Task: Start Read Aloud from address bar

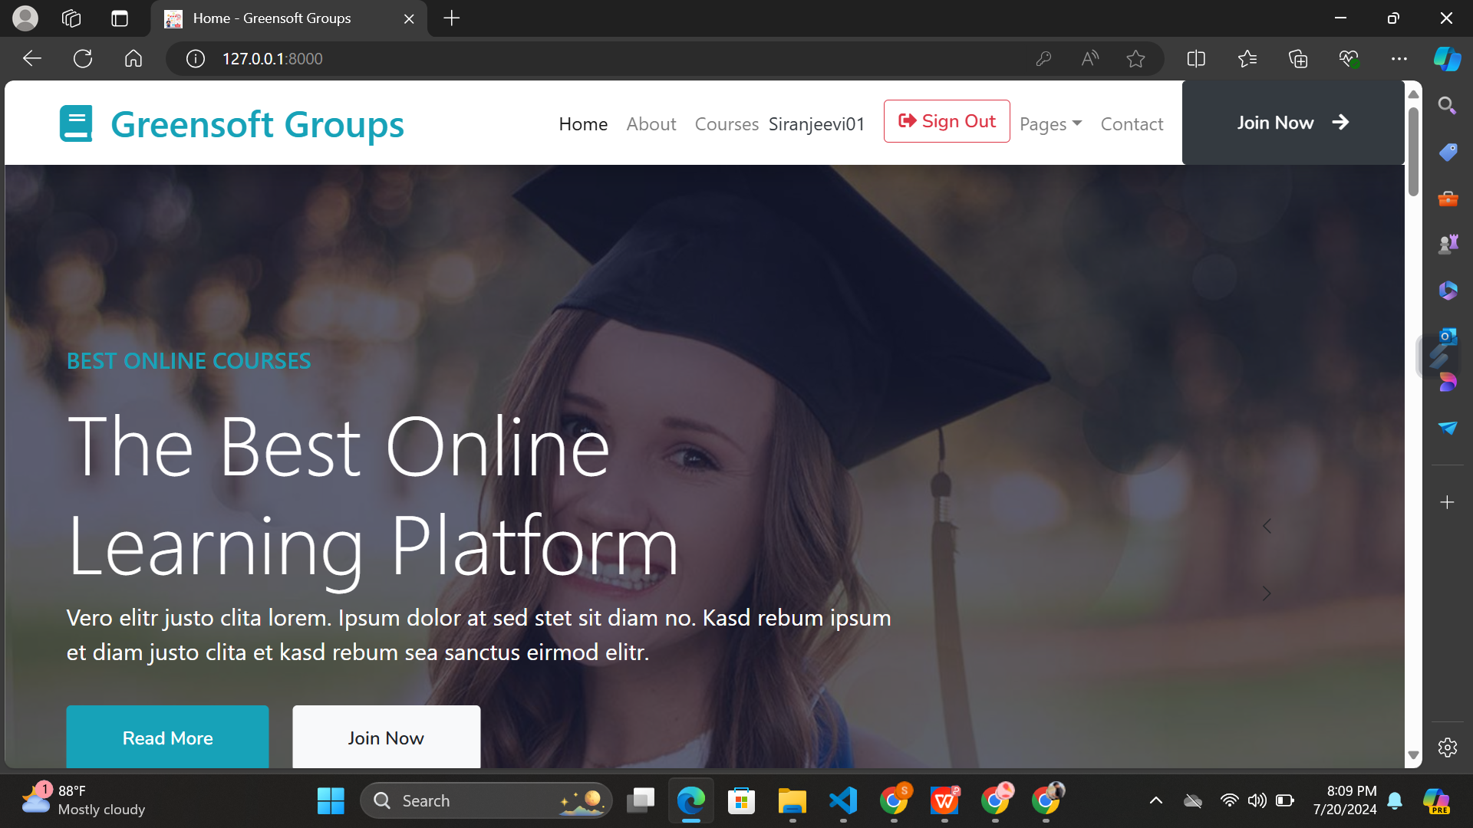Action: (1089, 58)
